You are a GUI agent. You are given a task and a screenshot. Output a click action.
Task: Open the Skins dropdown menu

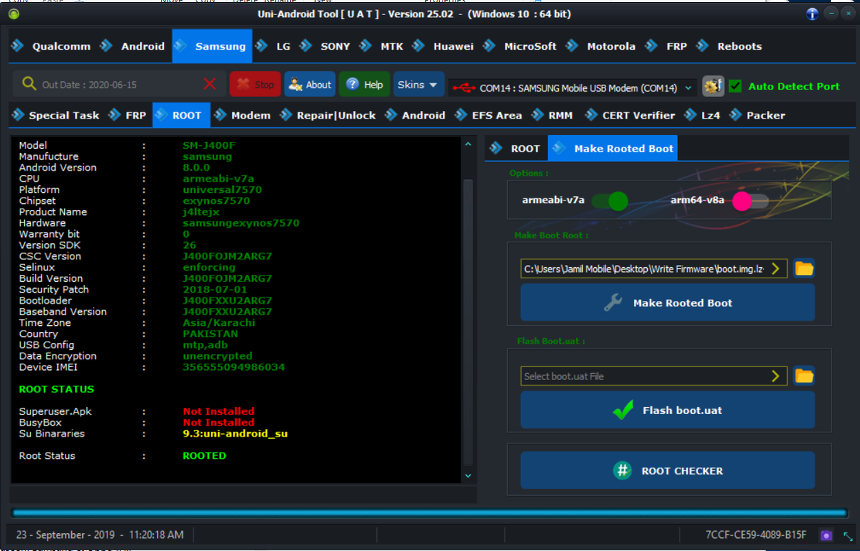pos(418,85)
